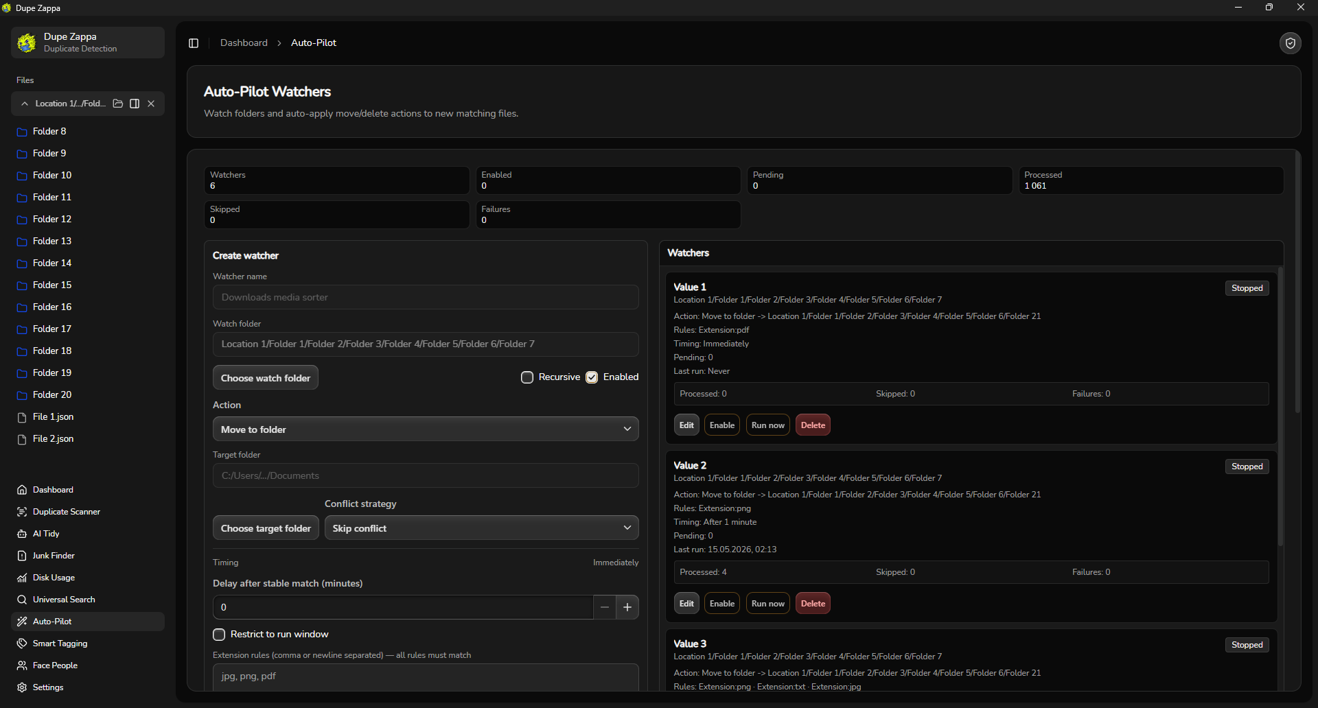This screenshot has width=1318, height=708.
Task: Click the extension rules text field
Action: (426, 677)
